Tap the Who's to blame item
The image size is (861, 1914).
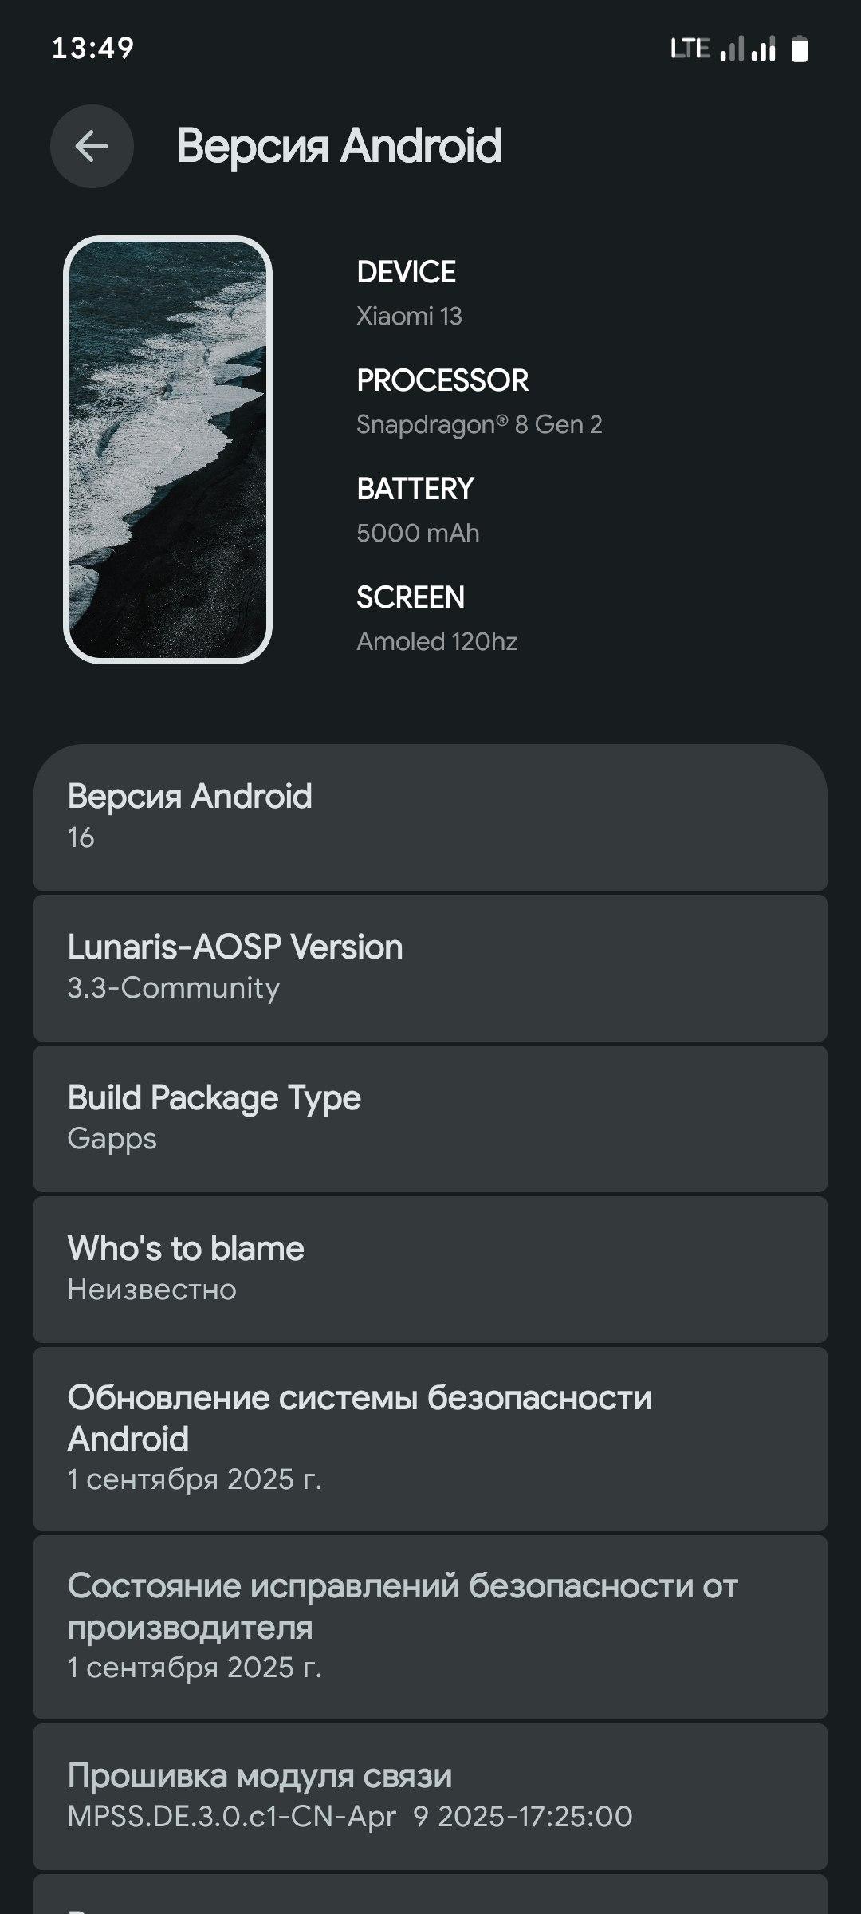point(430,1269)
